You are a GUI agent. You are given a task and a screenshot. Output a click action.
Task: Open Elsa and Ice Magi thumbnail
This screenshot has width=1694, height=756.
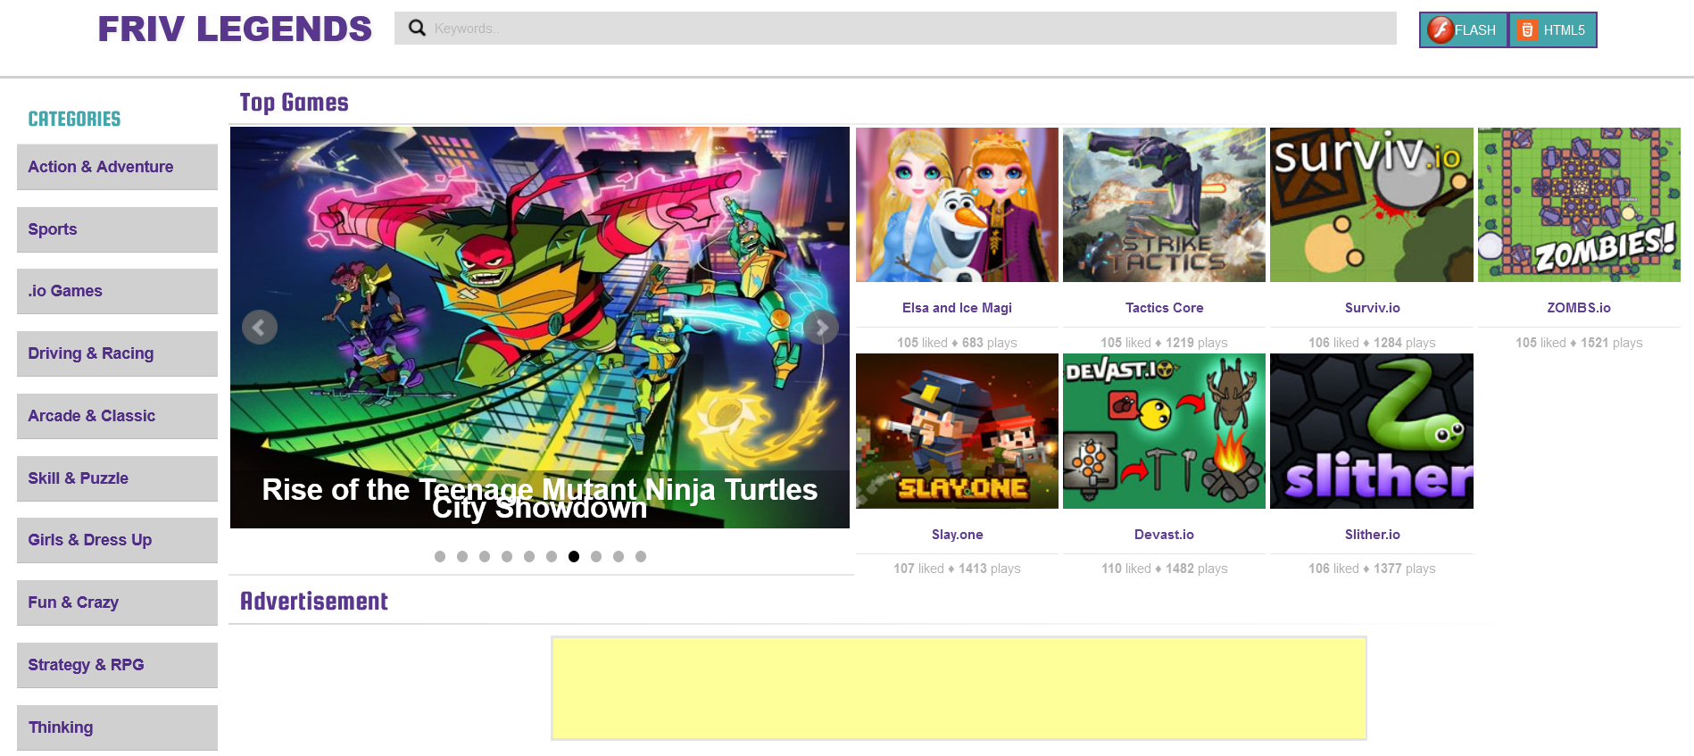coord(957,204)
